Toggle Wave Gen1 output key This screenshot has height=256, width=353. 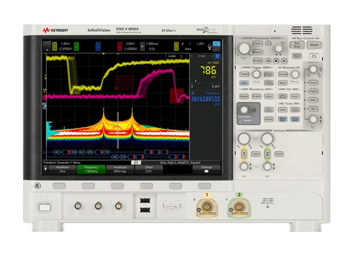coord(282,119)
